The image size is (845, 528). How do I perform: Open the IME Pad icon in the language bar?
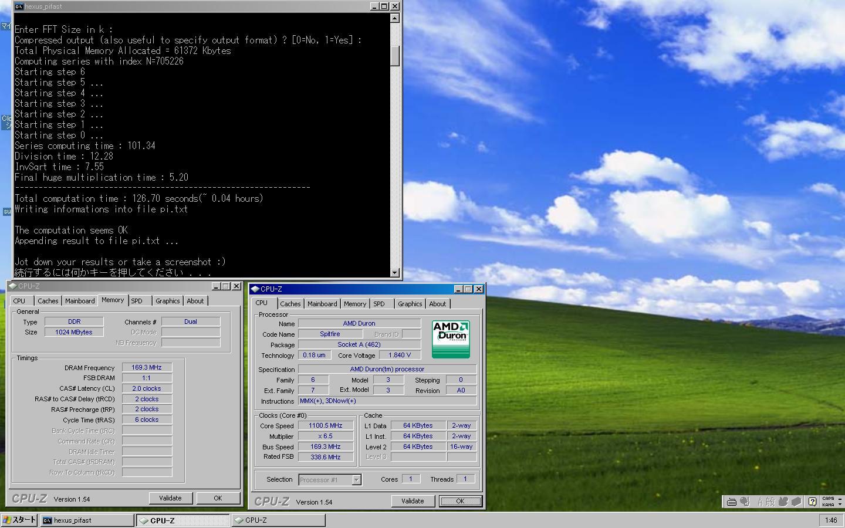click(783, 502)
